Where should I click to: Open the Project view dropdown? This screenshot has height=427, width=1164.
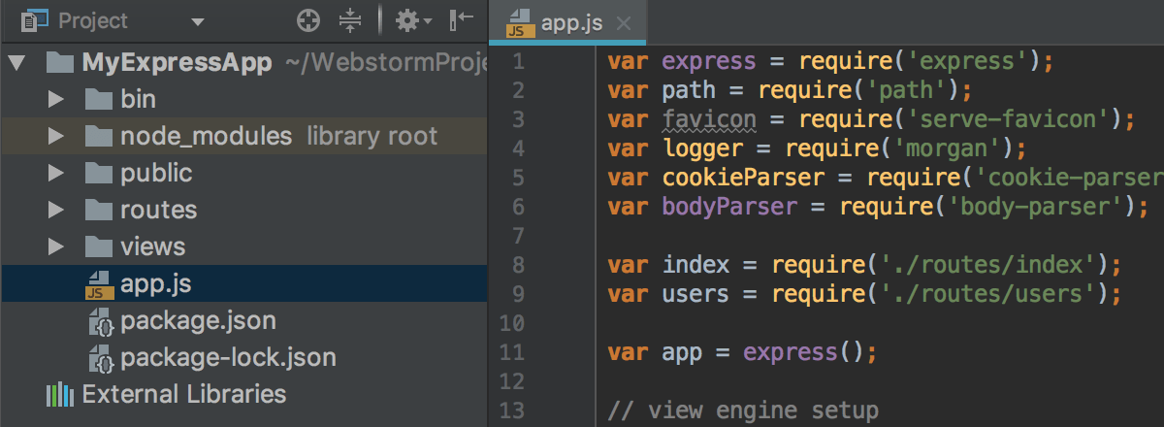[198, 21]
